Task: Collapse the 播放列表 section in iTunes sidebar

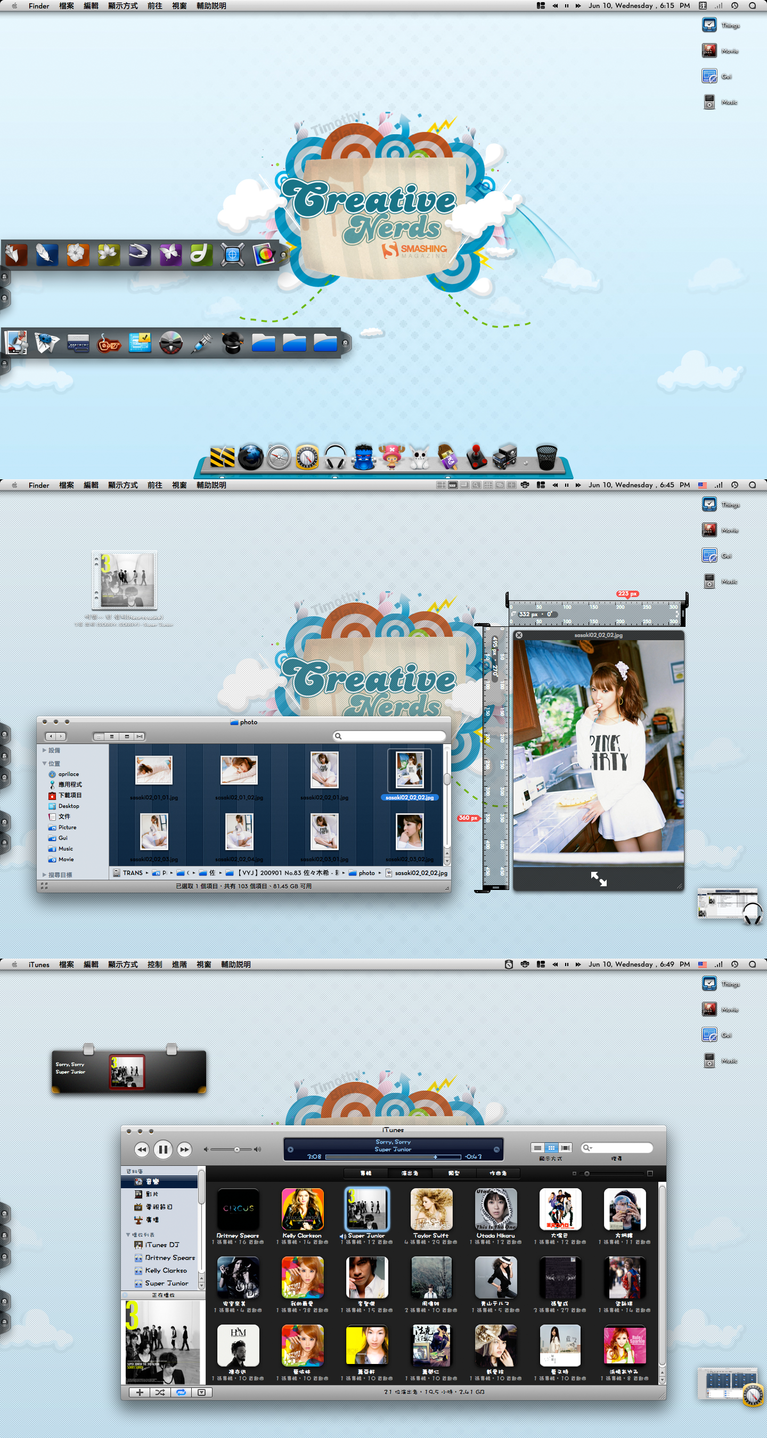Action: (128, 1235)
